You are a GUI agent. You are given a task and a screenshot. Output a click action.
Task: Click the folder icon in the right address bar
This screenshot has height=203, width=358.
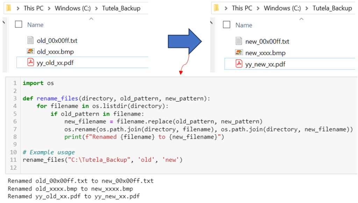217,8
